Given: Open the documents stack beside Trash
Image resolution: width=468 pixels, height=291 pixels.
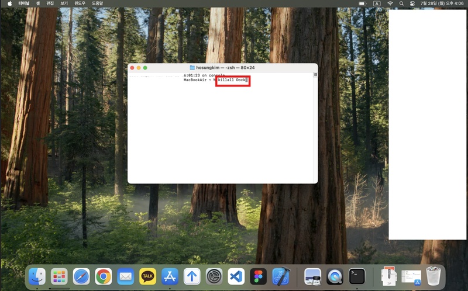Looking at the screenshot, I should click(x=411, y=277).
